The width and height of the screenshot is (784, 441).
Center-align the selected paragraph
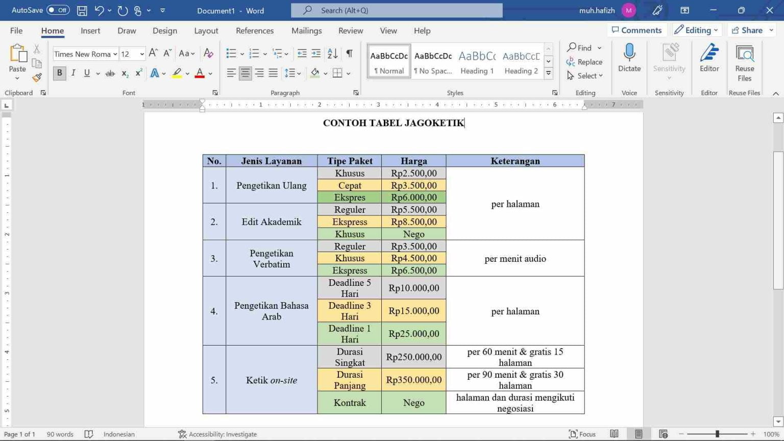pyautogui.click(x=245, y=73)
